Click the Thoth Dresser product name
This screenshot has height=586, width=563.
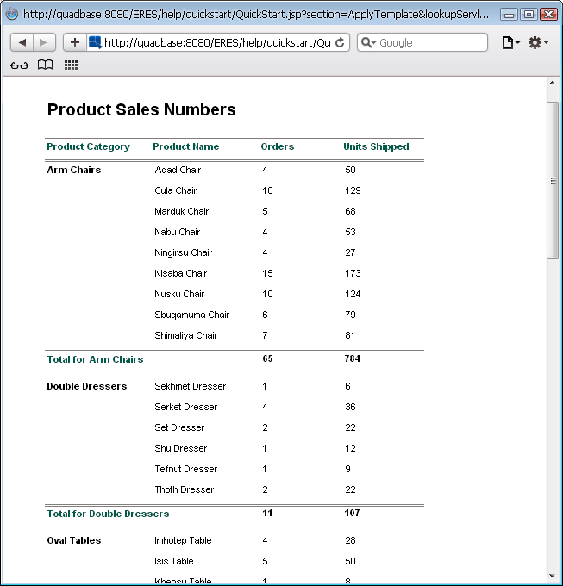click(x=184, y=489)
